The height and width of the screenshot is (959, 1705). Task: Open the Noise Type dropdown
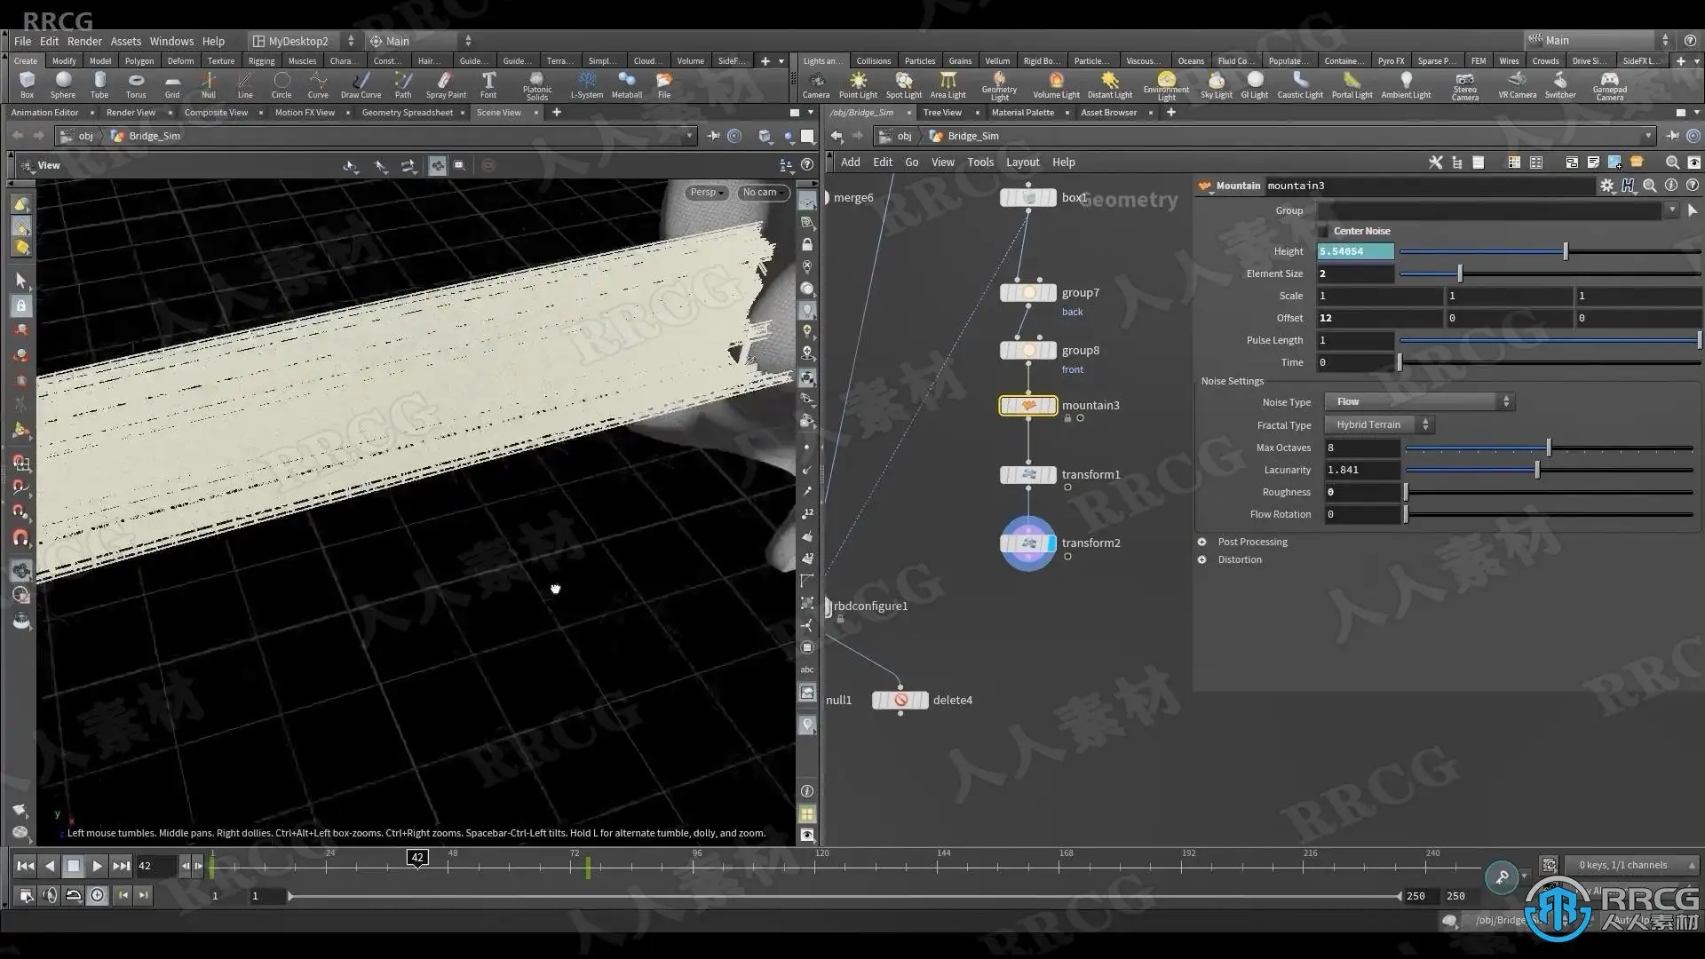(x=1419, y=402)
